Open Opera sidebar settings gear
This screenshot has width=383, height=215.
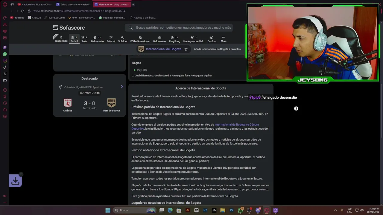[5, 116]
